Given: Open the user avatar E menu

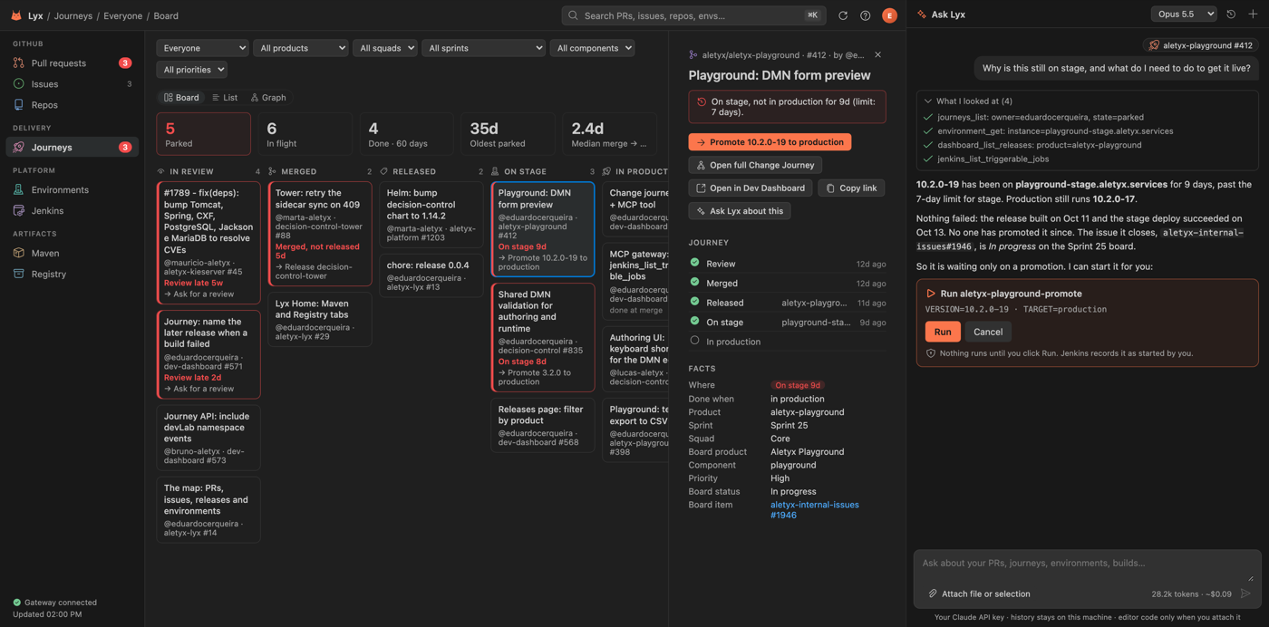Looking at the screenshot, I should pyautogui.click(x=889, y=15).
